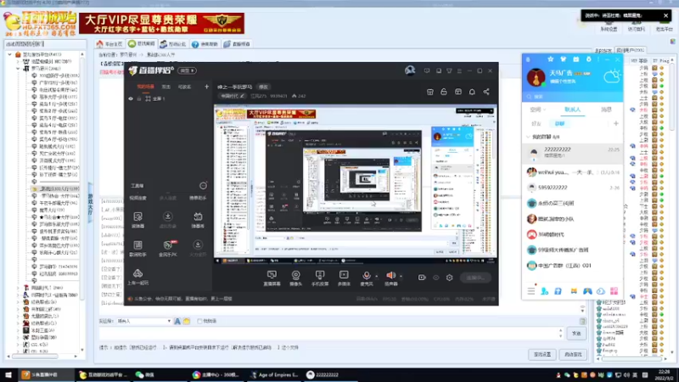Expand the second tree group node
The width and height of the screenshot is (679, 382).
(x=18, y=61)
